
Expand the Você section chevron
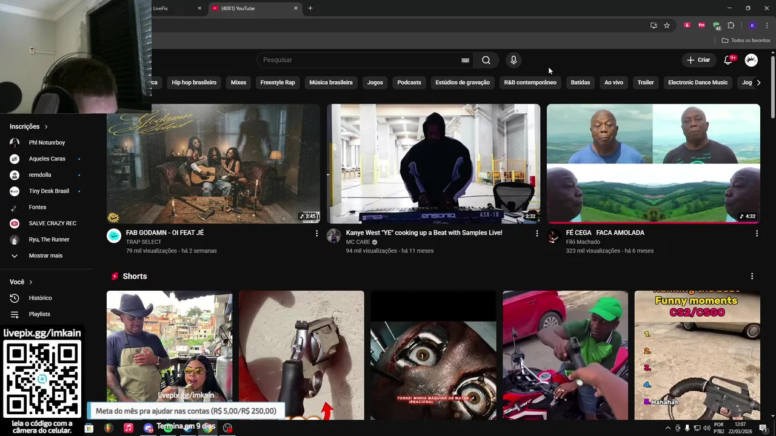click(31, 282)
